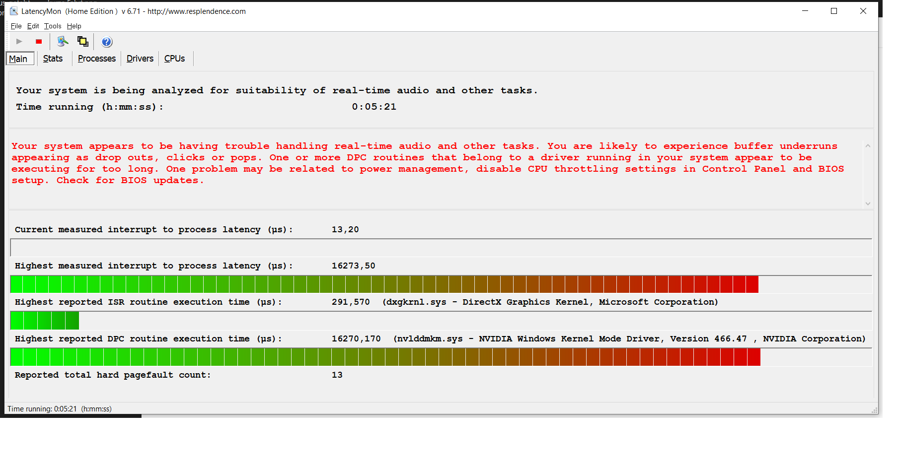Click the ISR time value 291,570
The width and height of the screenshot is (899, 470).
tap(351, 302)
